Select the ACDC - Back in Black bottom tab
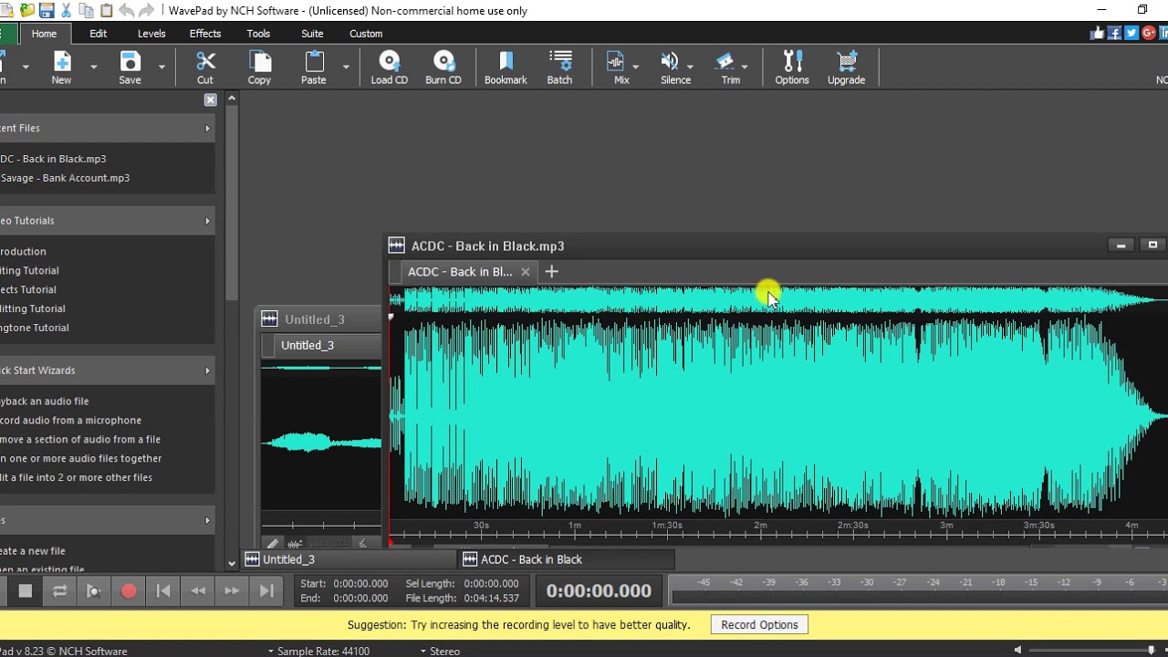 (x=567, y=559)
